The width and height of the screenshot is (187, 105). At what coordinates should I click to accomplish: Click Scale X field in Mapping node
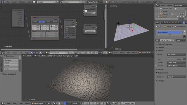coord(54,25)
